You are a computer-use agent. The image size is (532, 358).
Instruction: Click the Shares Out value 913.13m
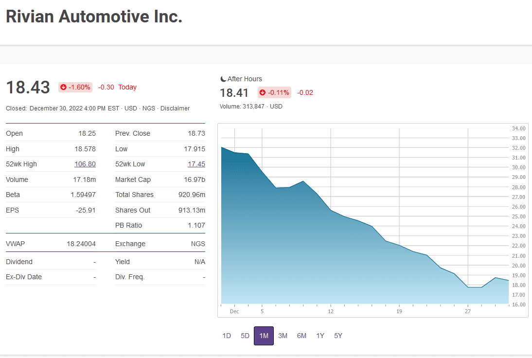click(x=192, y=210)
